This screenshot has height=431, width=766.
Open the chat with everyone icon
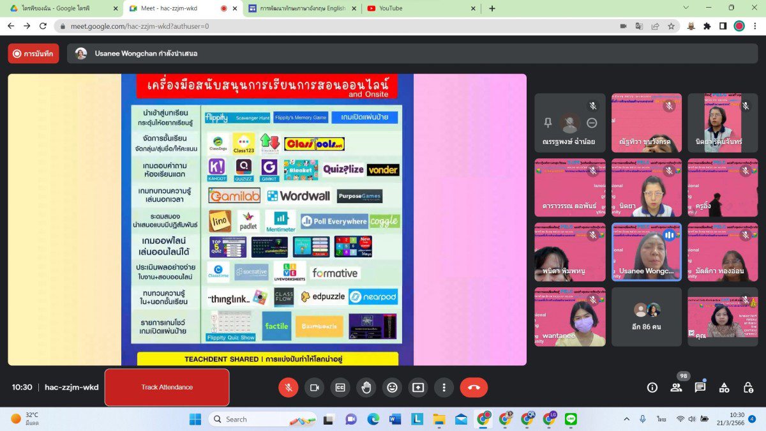[x=700, y=387]
